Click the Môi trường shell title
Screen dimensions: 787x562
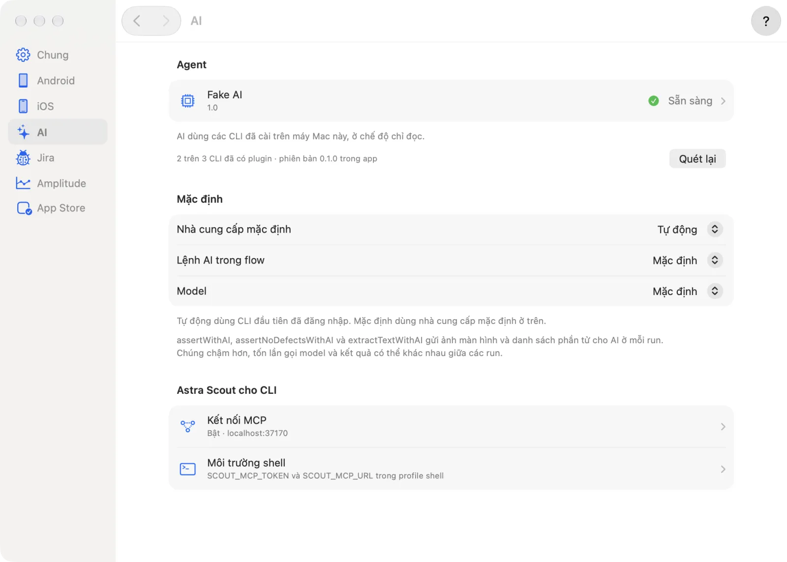[246, 463]
